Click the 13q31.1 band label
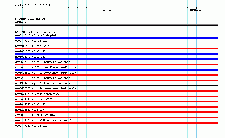 [20, 22]
